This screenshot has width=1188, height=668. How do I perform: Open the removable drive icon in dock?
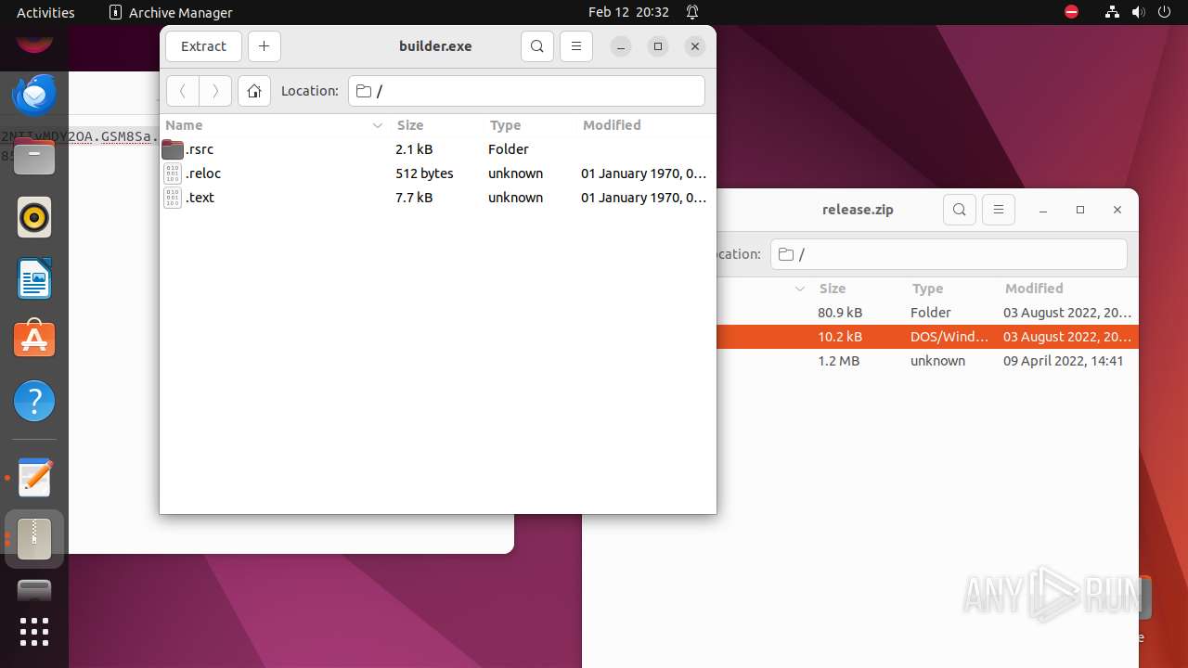tap(34, 590)
